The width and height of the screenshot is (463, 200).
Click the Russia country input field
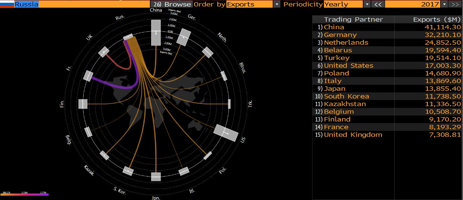(82, 4)
